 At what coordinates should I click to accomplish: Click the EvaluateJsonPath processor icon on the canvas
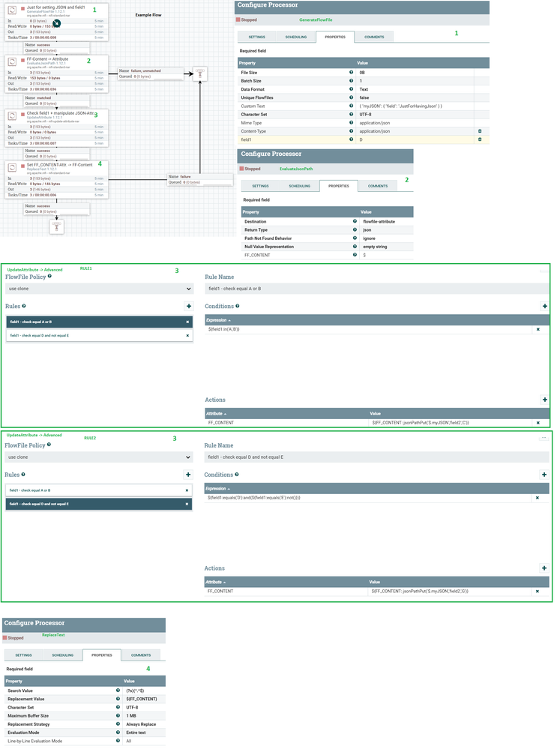tap(13, 61)
